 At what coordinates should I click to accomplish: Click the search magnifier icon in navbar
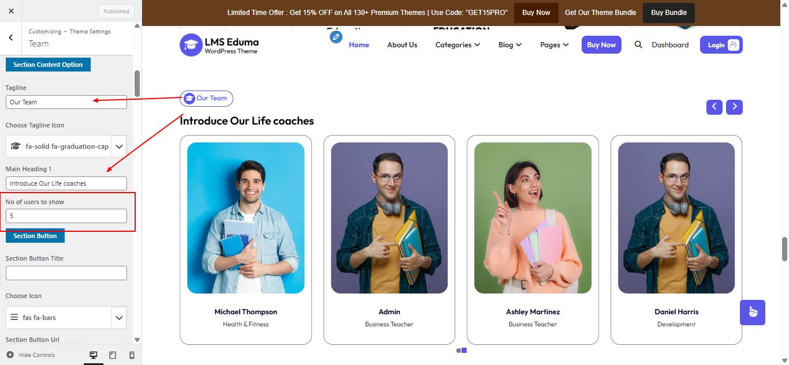pyautogui.click(x=638, y=45)
